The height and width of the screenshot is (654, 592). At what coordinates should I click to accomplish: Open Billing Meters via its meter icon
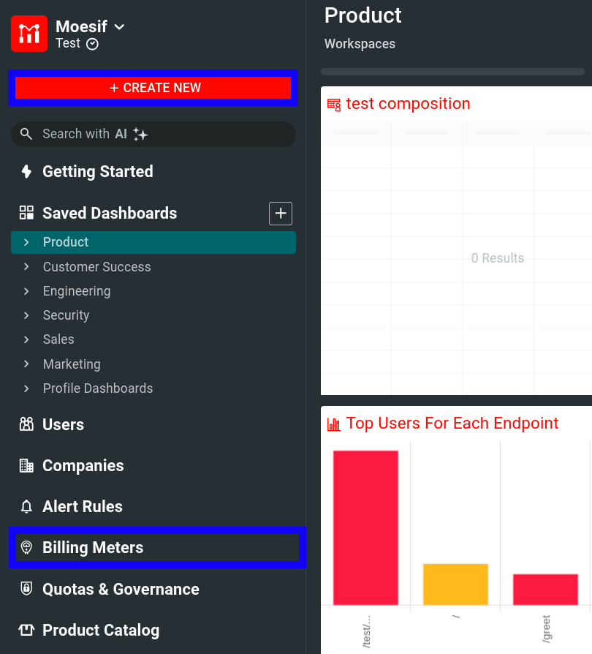point(26,547)
